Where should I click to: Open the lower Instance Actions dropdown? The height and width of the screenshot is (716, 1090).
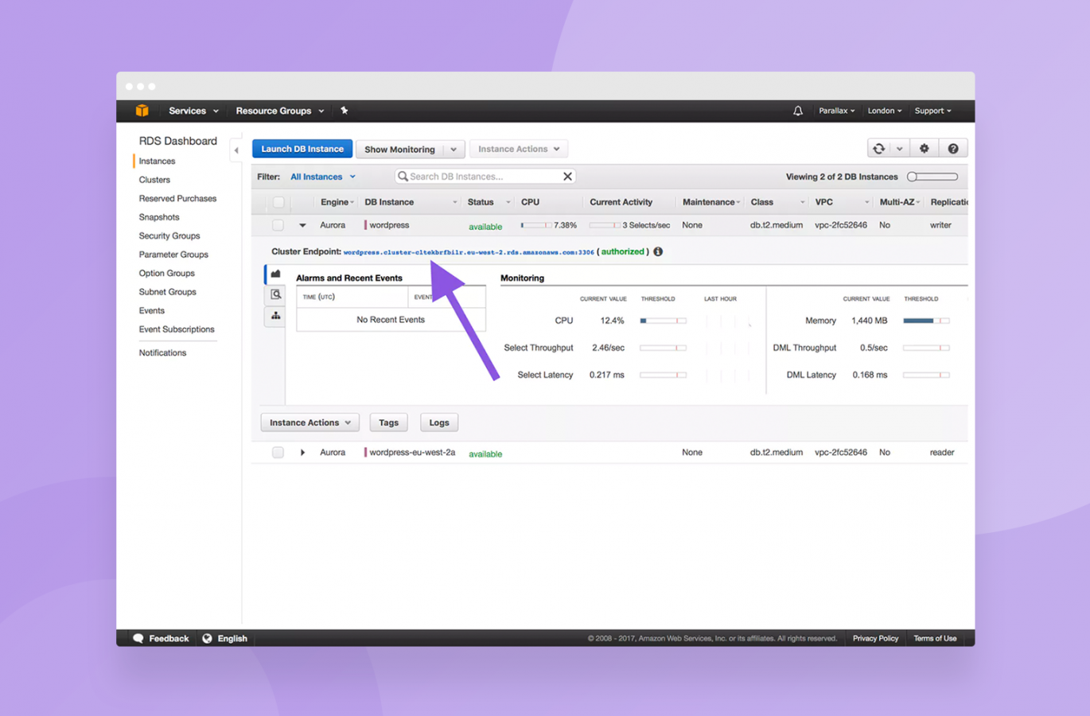click(310, 422)
